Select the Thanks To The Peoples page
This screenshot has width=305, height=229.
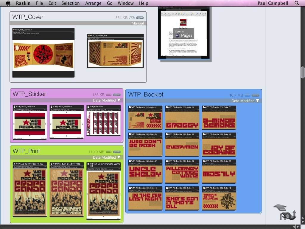coord(219,198)
